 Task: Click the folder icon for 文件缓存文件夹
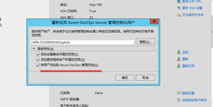tap(179, 15)
